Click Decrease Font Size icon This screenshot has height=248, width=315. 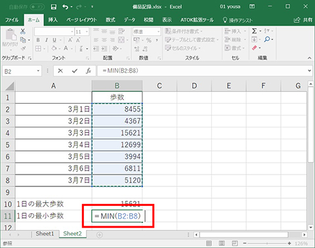click(x=78, y=40)
